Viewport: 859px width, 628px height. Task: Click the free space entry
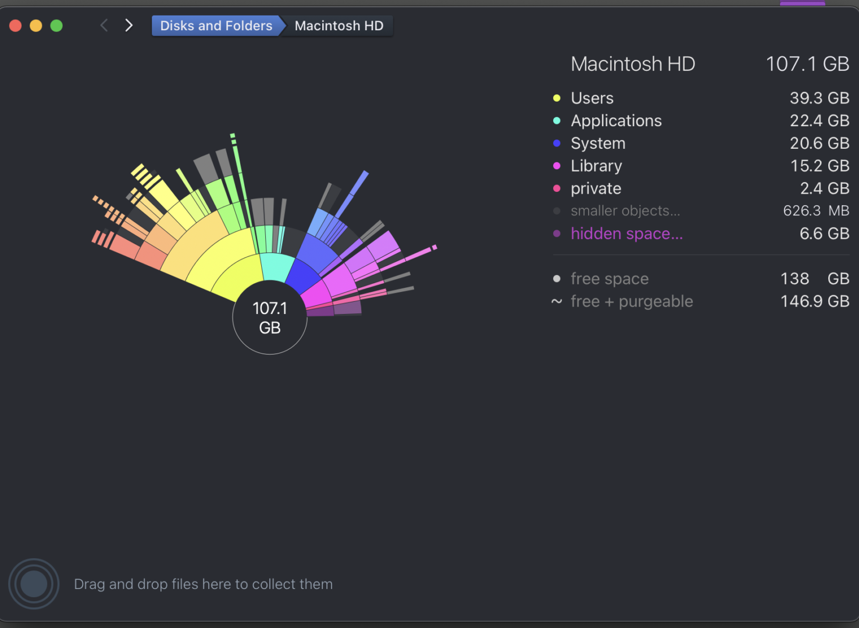pyautogui.click(x=701, y=279)
